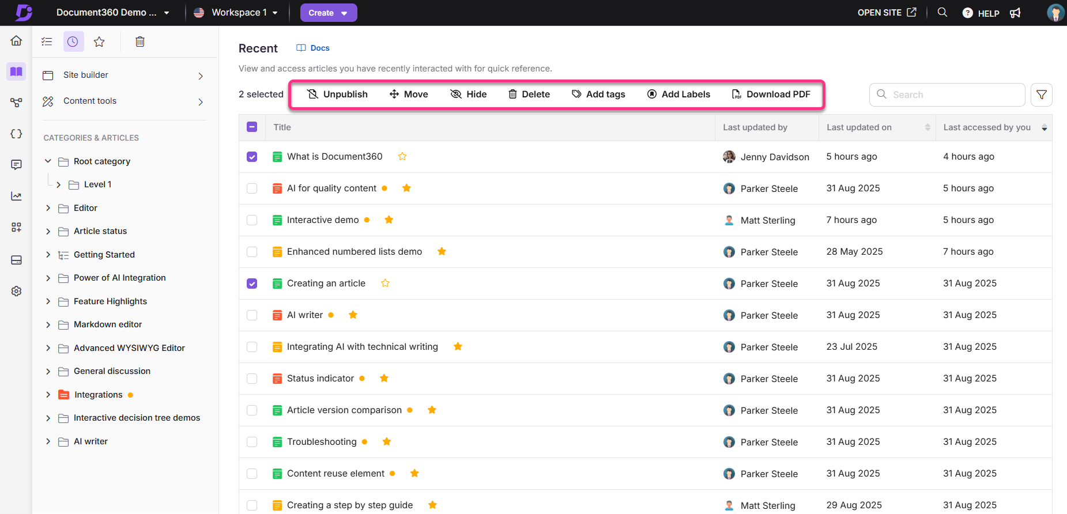The height and width of the screenshot is (514, 1067).
Task: Toggle the select-all header checkbox
Action: [x=252, y=127]
